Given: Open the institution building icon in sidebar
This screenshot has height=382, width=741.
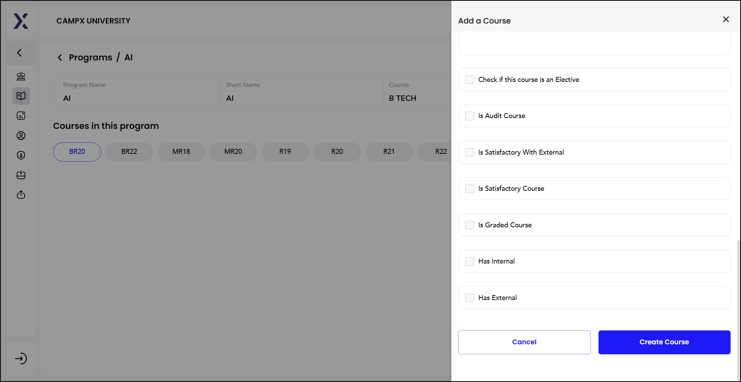Looking at the screenshot, I should tap(21, 76).
